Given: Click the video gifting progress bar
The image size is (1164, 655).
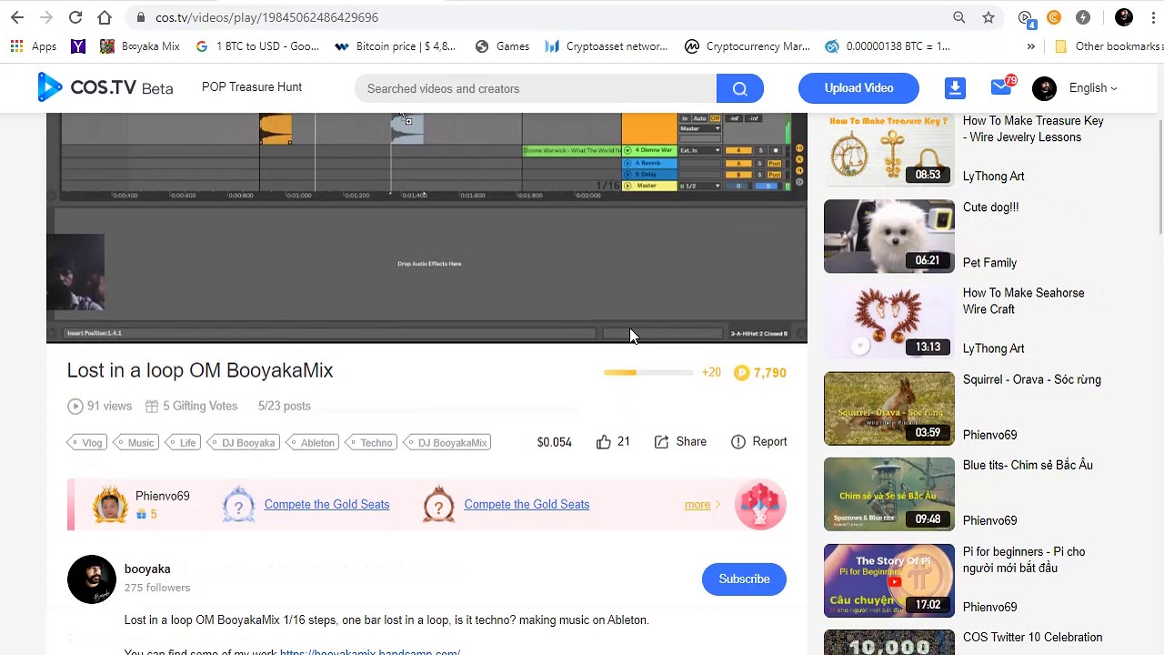Looking at the screenshot, I should 648,372.
